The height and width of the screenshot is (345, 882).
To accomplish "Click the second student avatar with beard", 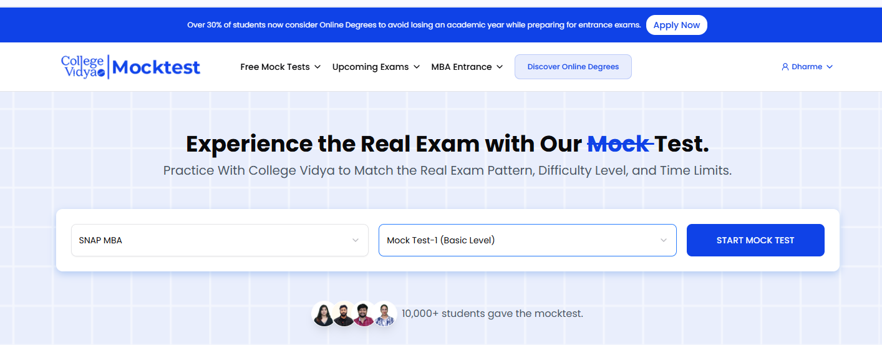I will 344,314.
